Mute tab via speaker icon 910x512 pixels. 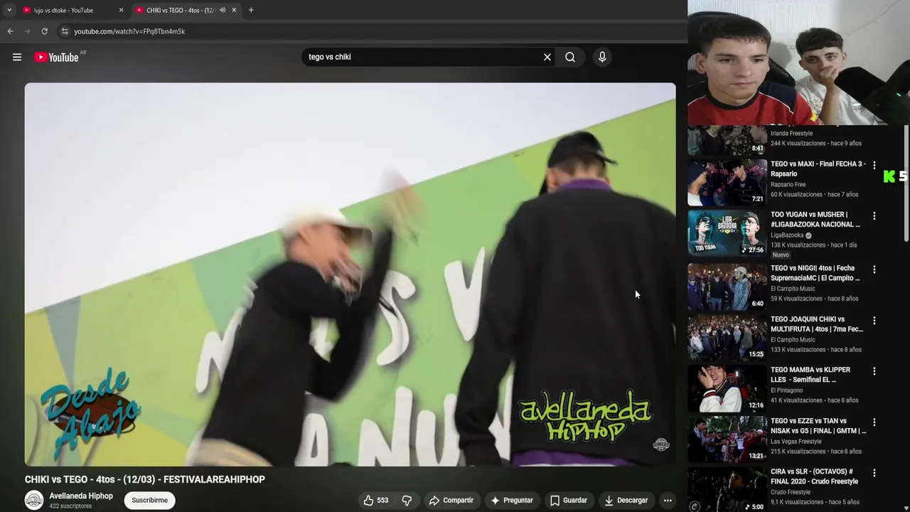pos(223,10)
